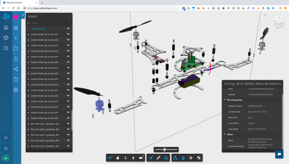Viewport: 289px width, 164px height.
Task: Click the properties panel scrollbar
Action: pyautogui.click(x=283, y=121)
